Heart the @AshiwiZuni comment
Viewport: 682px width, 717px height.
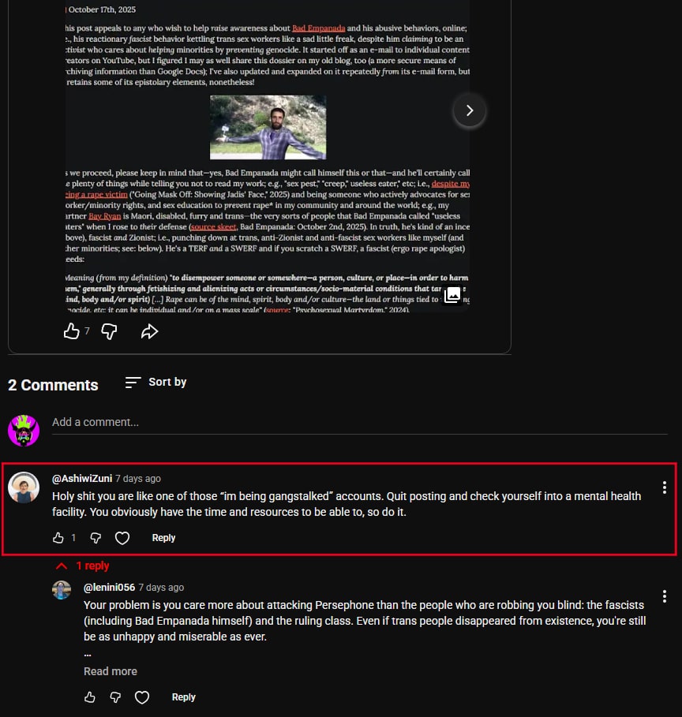(x=122, y=538)
